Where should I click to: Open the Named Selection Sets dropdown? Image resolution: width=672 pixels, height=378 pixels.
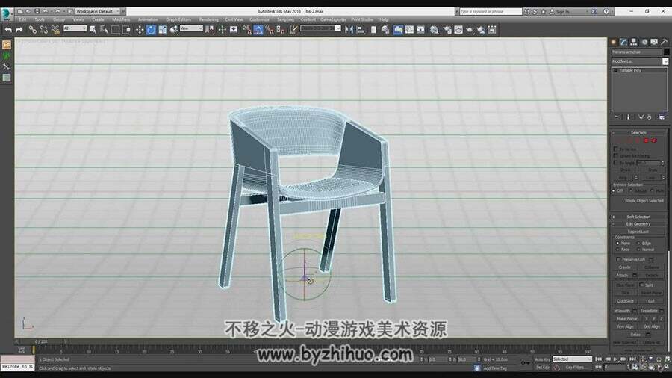tap(320, 28)
